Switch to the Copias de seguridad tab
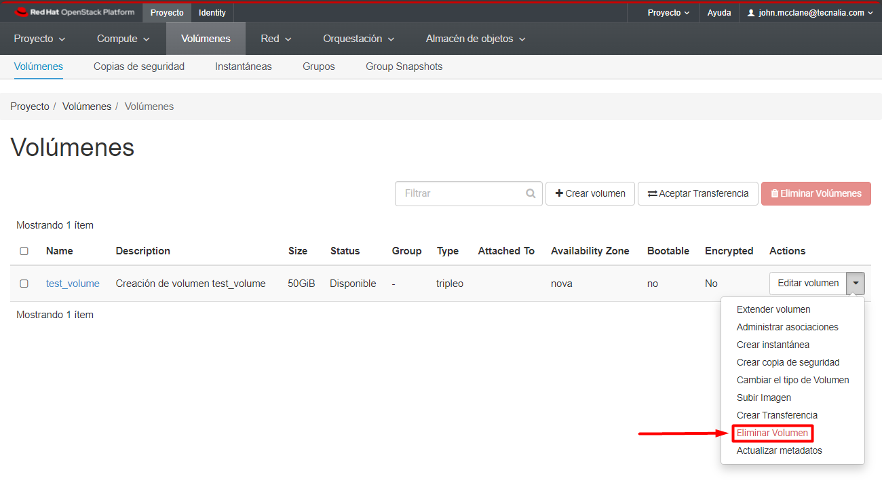This screenshot has height=485, width=882. click(x=139, y=66)
